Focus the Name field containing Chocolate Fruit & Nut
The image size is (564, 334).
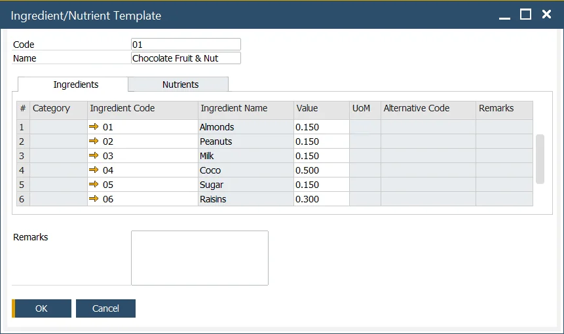185,58
